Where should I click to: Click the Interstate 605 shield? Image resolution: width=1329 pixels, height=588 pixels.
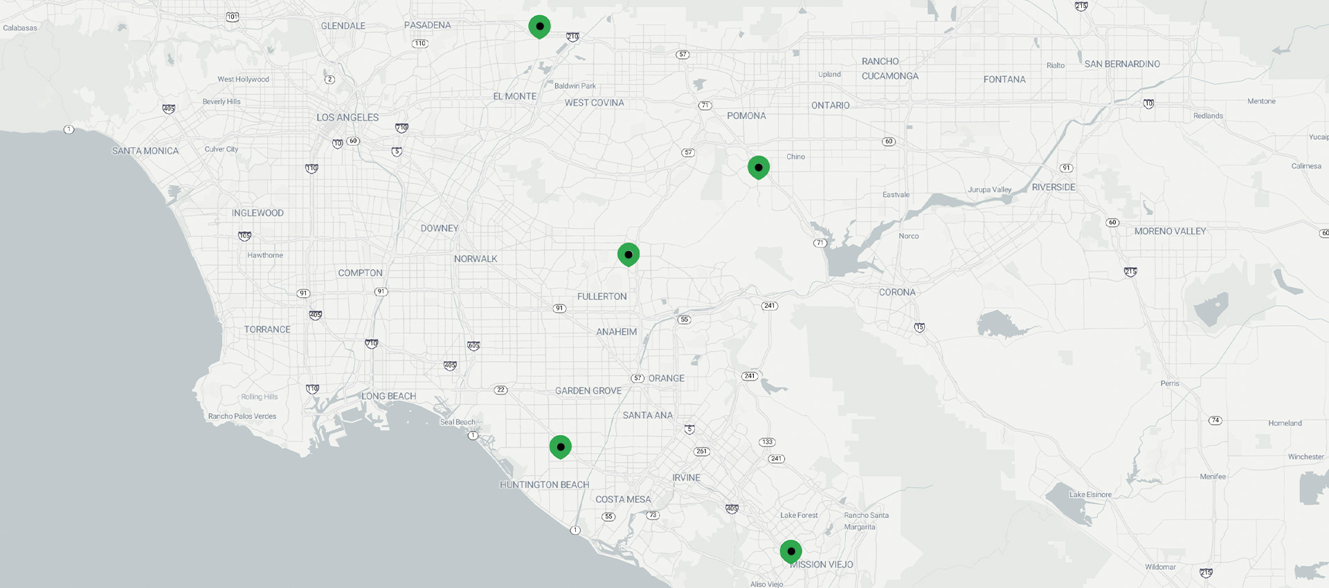(473, 345)
